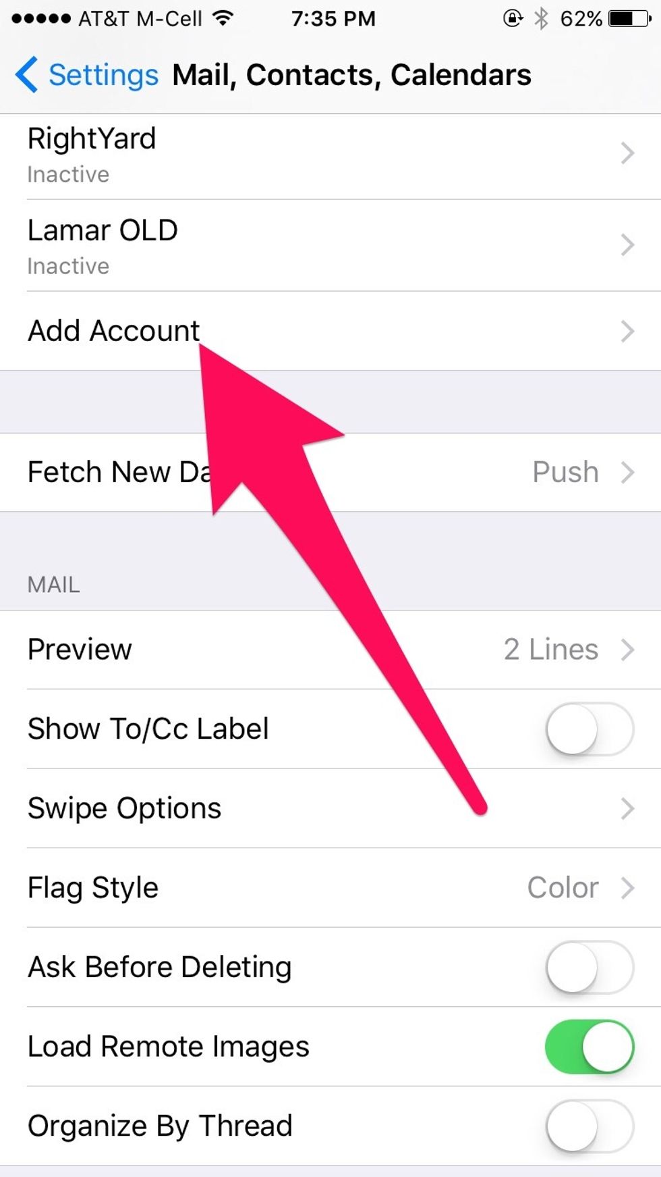This screenshot has width=661, height=1177.
Task: Toggle Organize By Thread on
Action: pyautogui.click(x=590, y=1126)
